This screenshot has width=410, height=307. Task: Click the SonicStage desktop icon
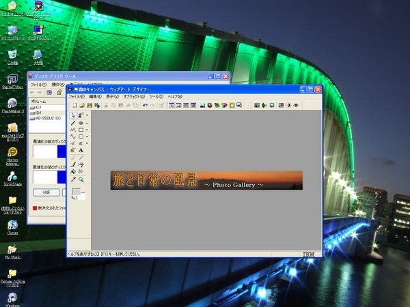click(12, 179)
